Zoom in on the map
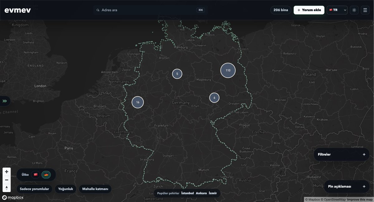The height and width of the screenshot is (202, 374). point(7,171)
